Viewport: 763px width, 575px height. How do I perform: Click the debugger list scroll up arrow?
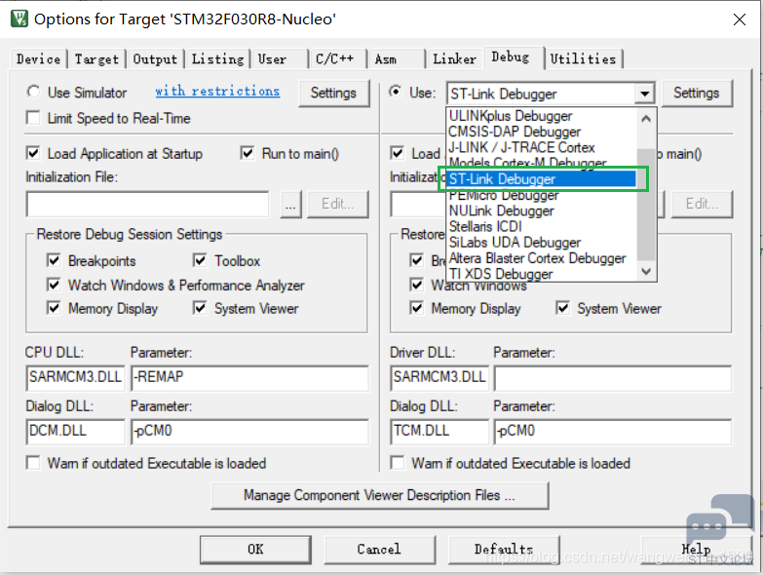[646, 118]
